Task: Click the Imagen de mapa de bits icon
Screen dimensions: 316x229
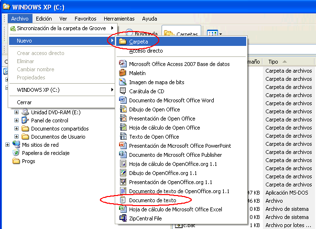Action: 123,82
